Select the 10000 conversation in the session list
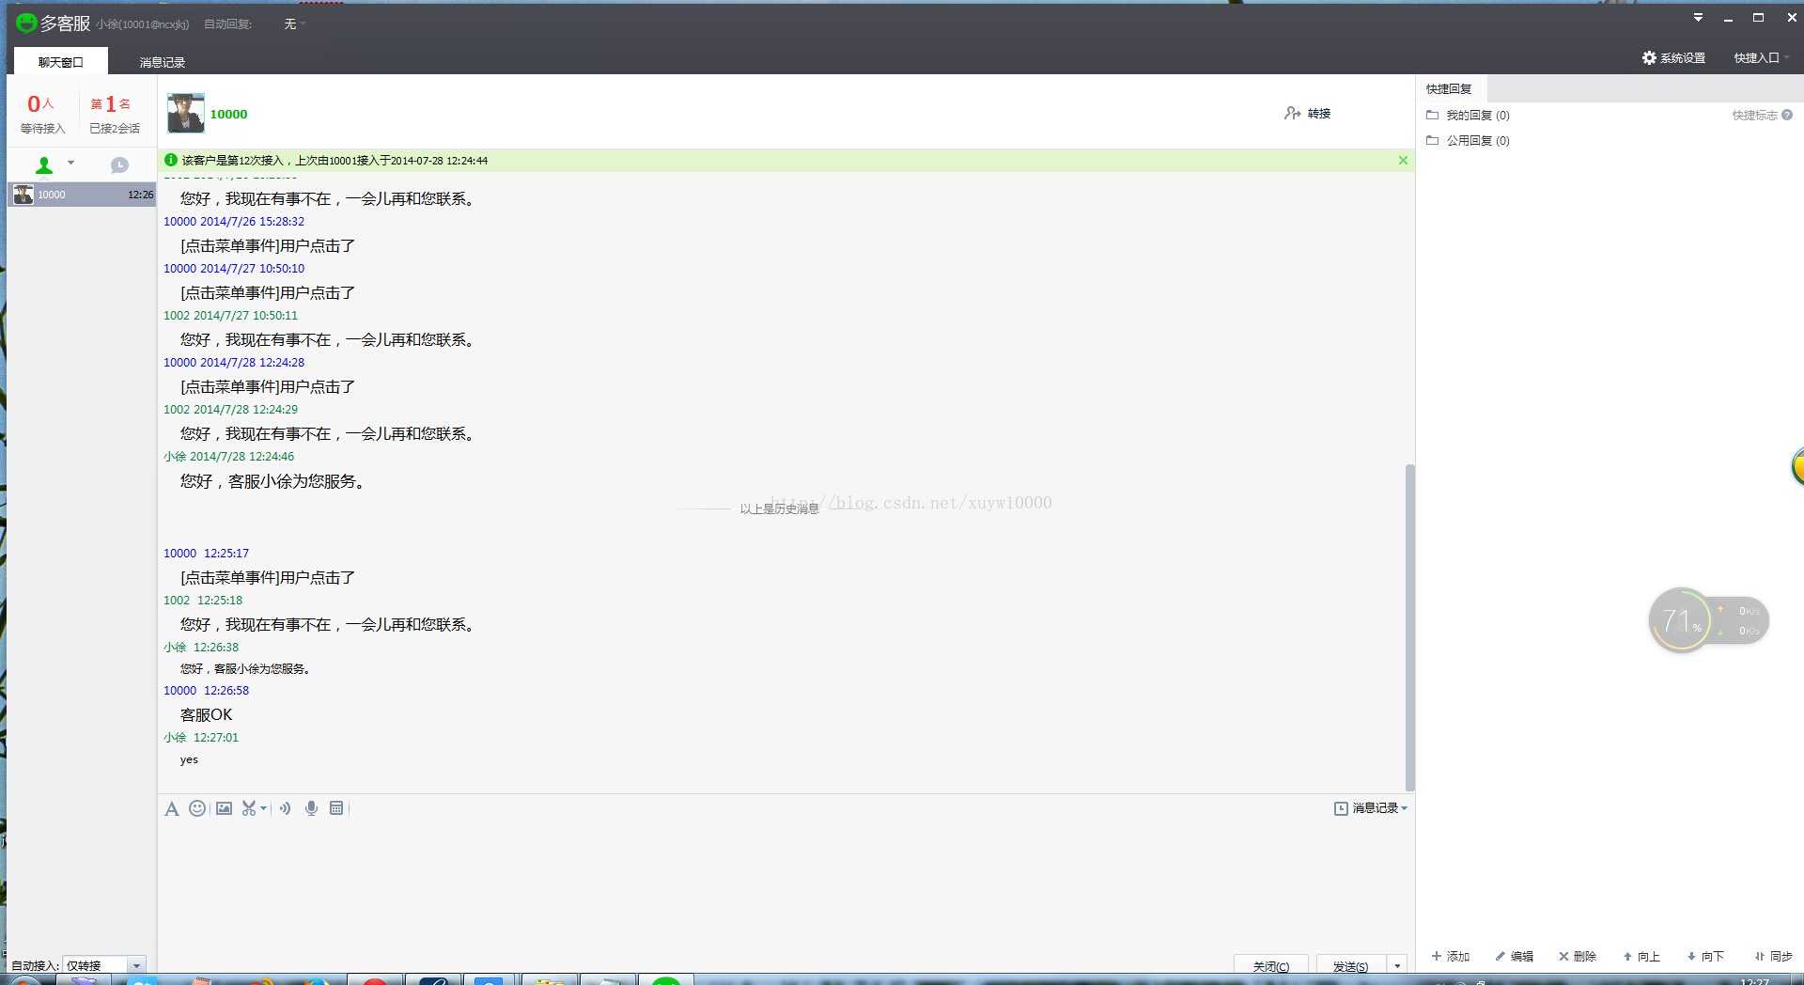 point(82,195)
